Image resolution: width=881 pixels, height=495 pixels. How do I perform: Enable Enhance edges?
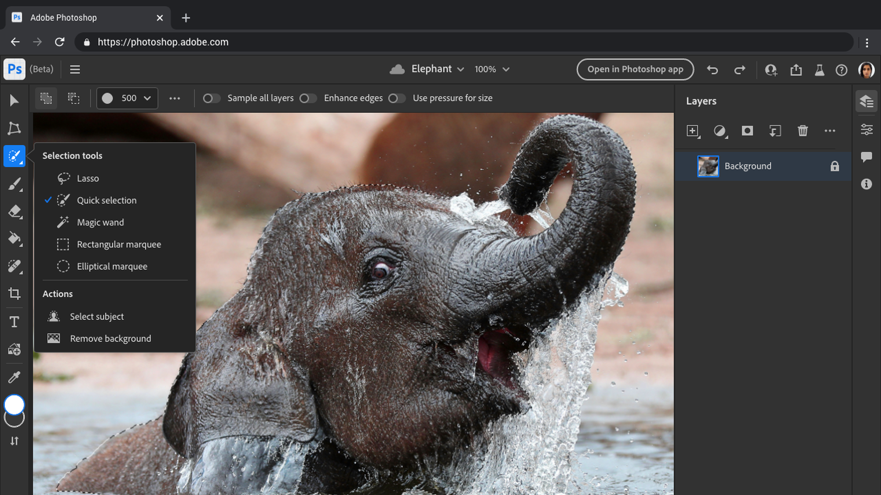308,98
